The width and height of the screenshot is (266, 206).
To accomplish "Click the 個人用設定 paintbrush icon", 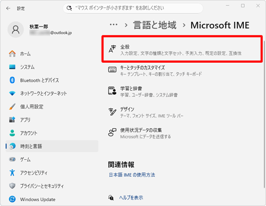I will point(12,107).
